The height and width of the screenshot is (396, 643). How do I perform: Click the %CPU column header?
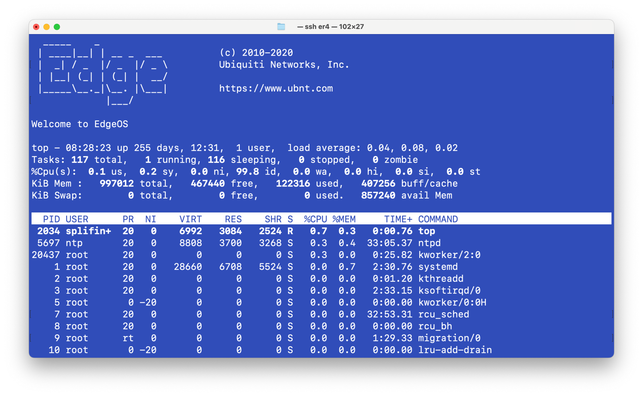[315, 219]
